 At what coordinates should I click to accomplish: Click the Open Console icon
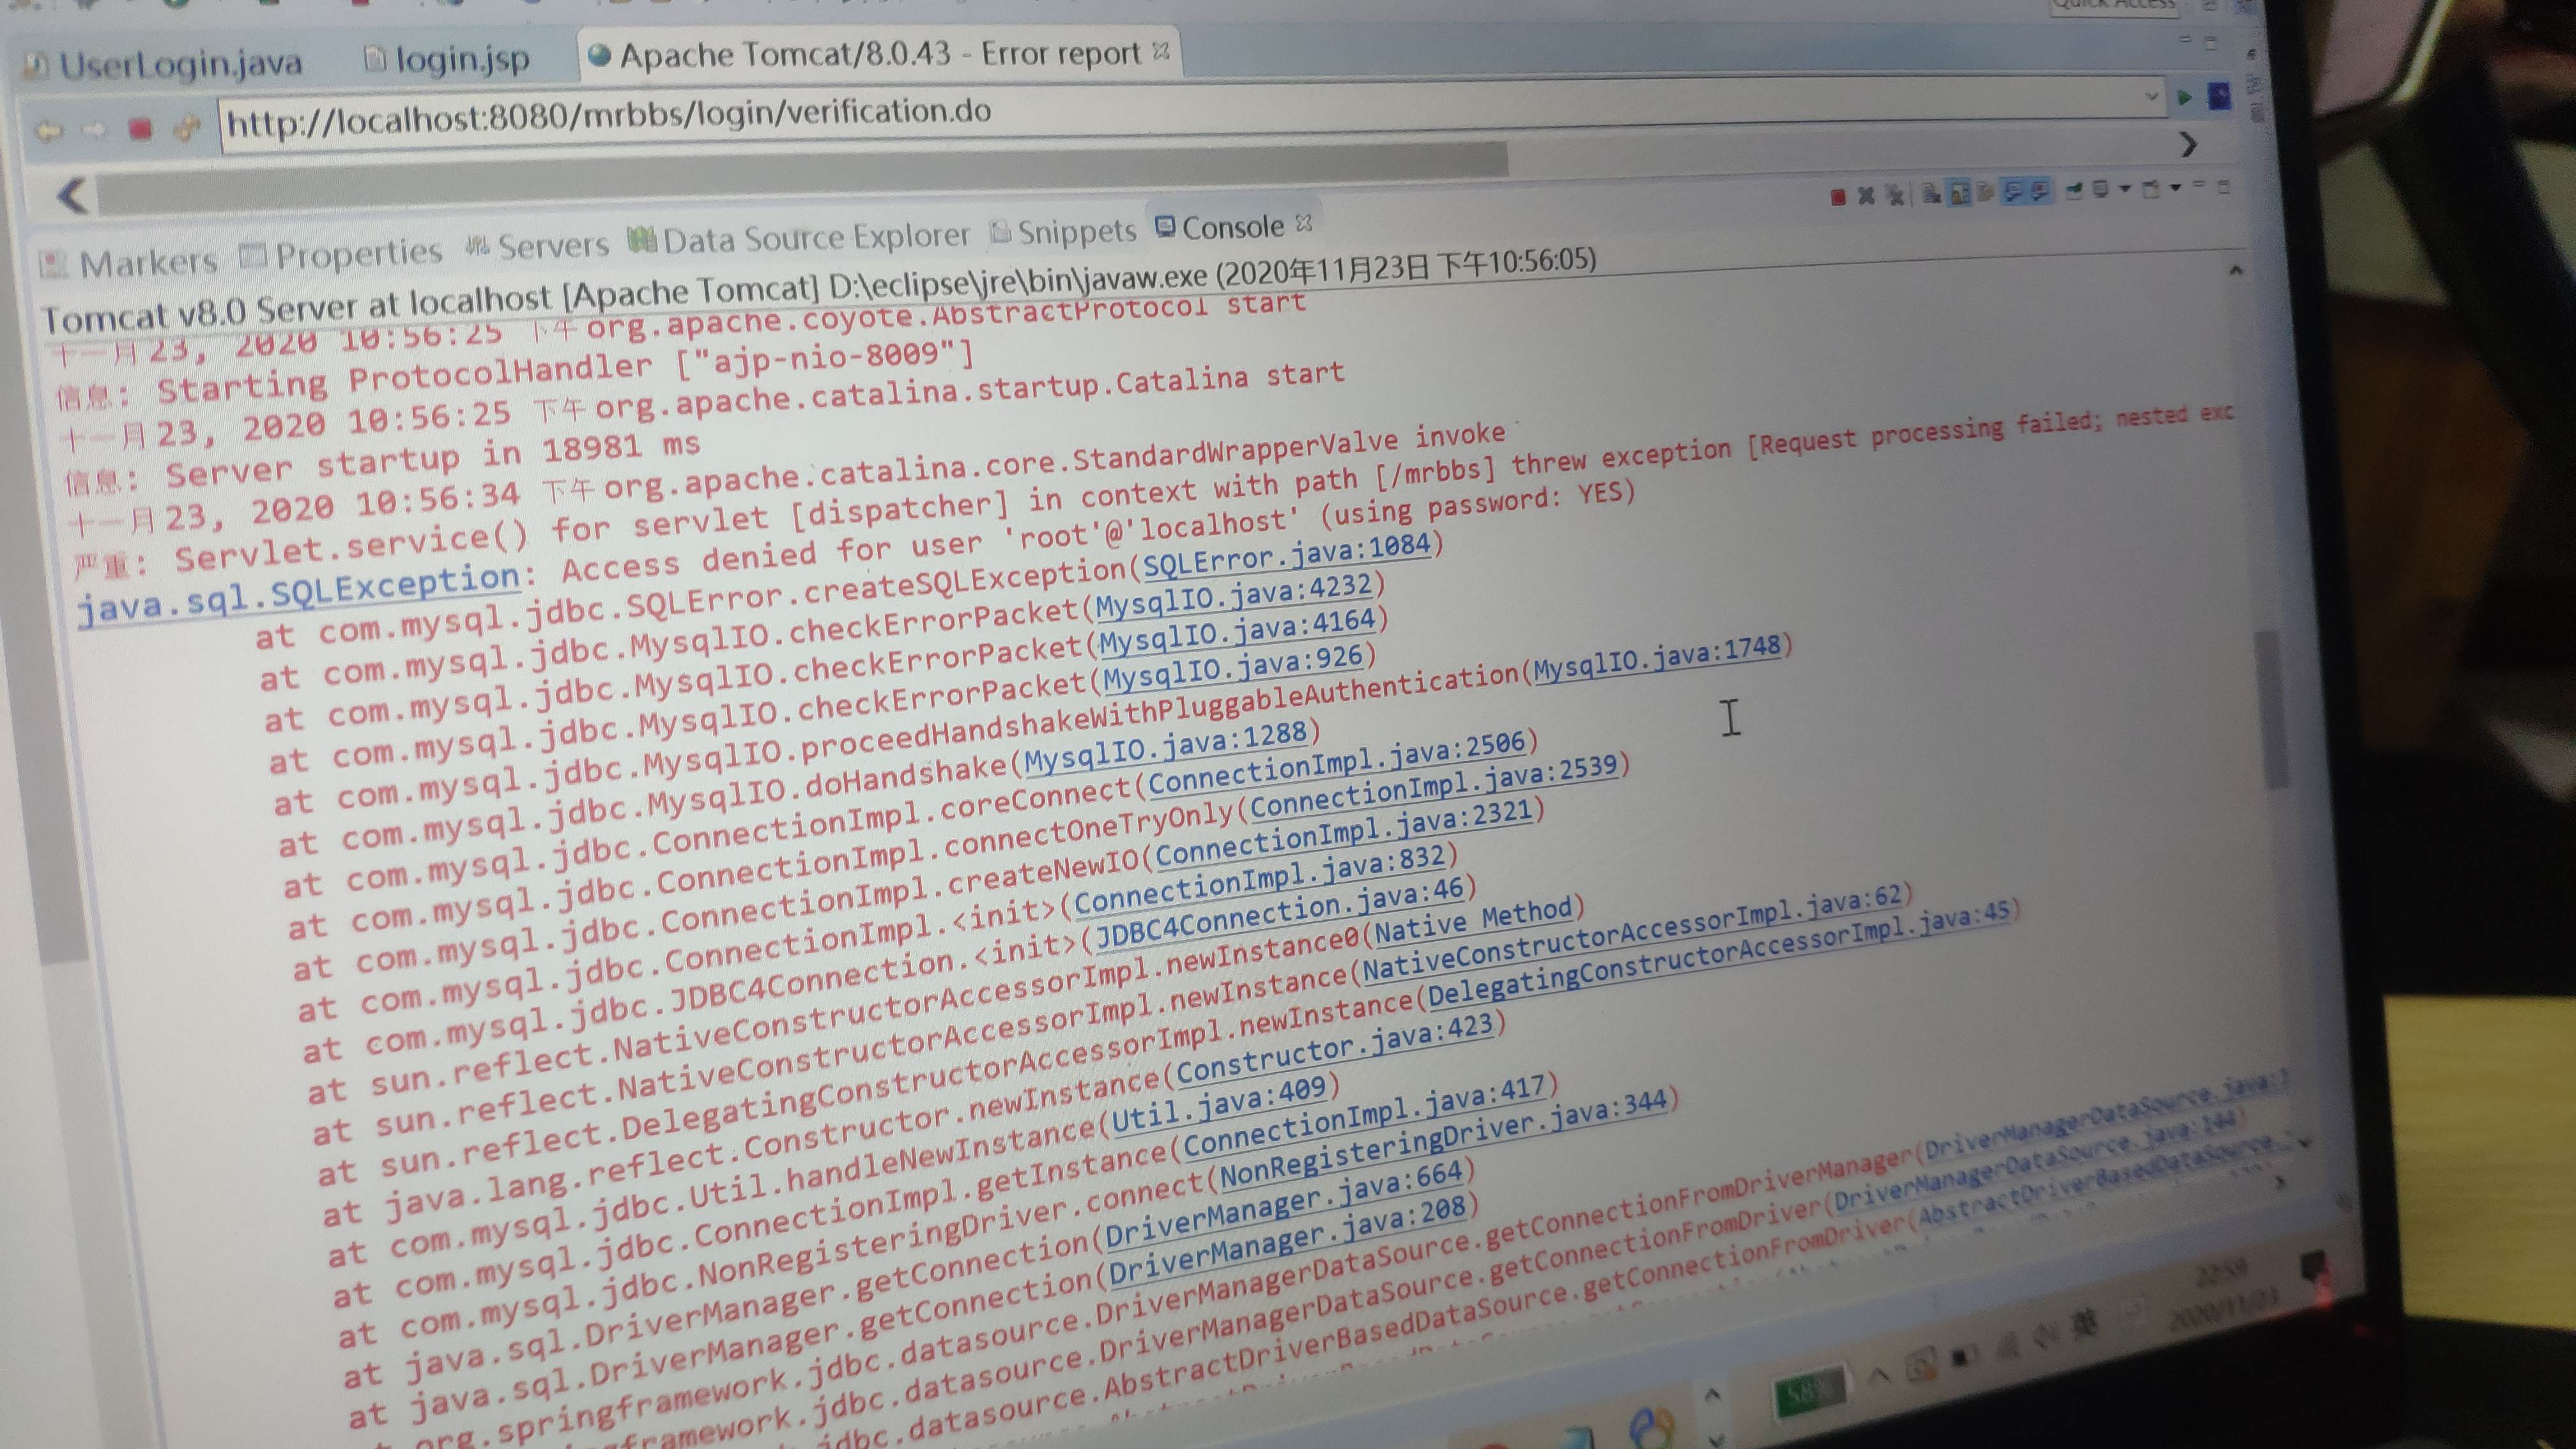click(x=2151, y=189)
